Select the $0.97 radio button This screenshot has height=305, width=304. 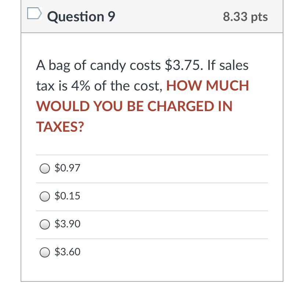click(45, 168)
